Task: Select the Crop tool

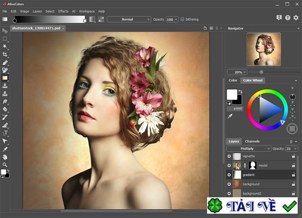Action: point(5,54)
